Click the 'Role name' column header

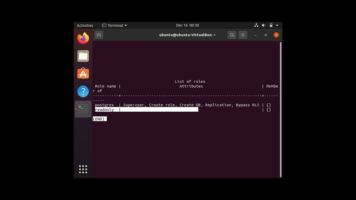[x=106, y=86]
